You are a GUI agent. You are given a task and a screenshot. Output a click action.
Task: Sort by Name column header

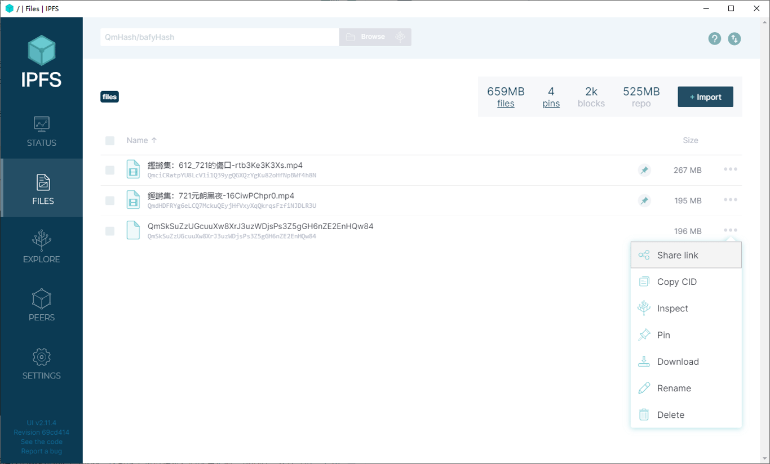pos(141,140)
